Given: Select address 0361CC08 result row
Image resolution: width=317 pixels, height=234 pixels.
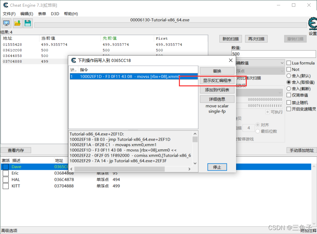Looking at the screenshot, I should click(x=104, y=50).
